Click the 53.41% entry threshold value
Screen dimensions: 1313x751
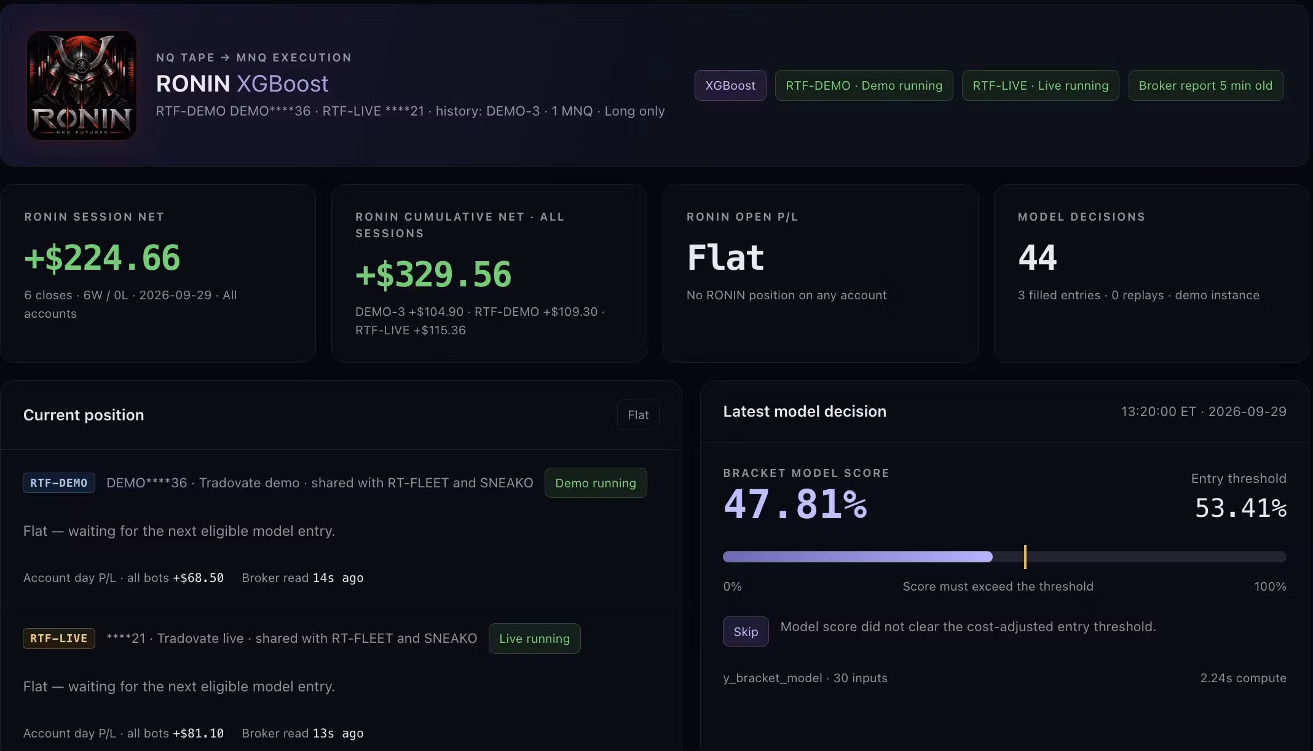pos(1240,508)
